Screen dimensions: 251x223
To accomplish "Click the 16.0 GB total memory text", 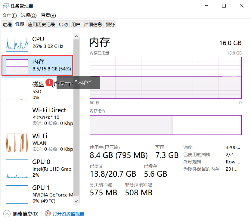I will pyautogui.click(x=230, y=43).
